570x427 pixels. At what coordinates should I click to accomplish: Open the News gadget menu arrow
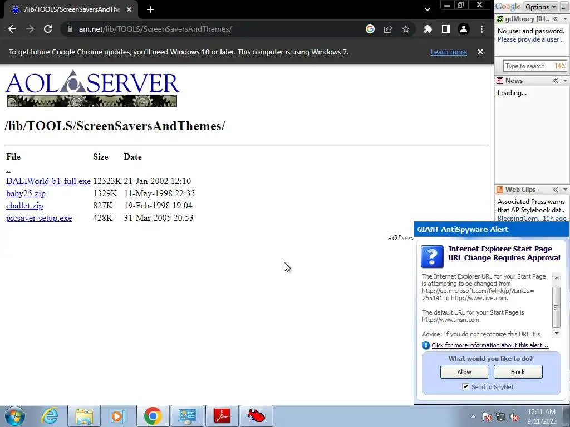pyautogui.click(x=565, y=81)
